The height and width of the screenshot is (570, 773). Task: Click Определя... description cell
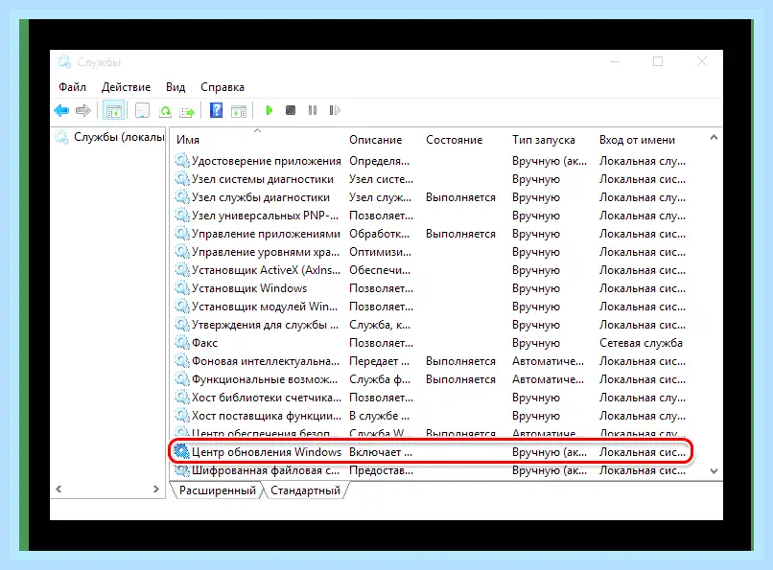379,161
